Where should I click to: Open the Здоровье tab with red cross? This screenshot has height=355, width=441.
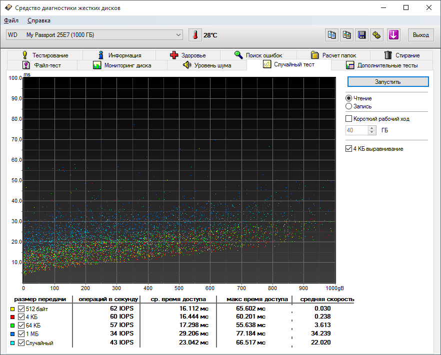coord(187,55)
